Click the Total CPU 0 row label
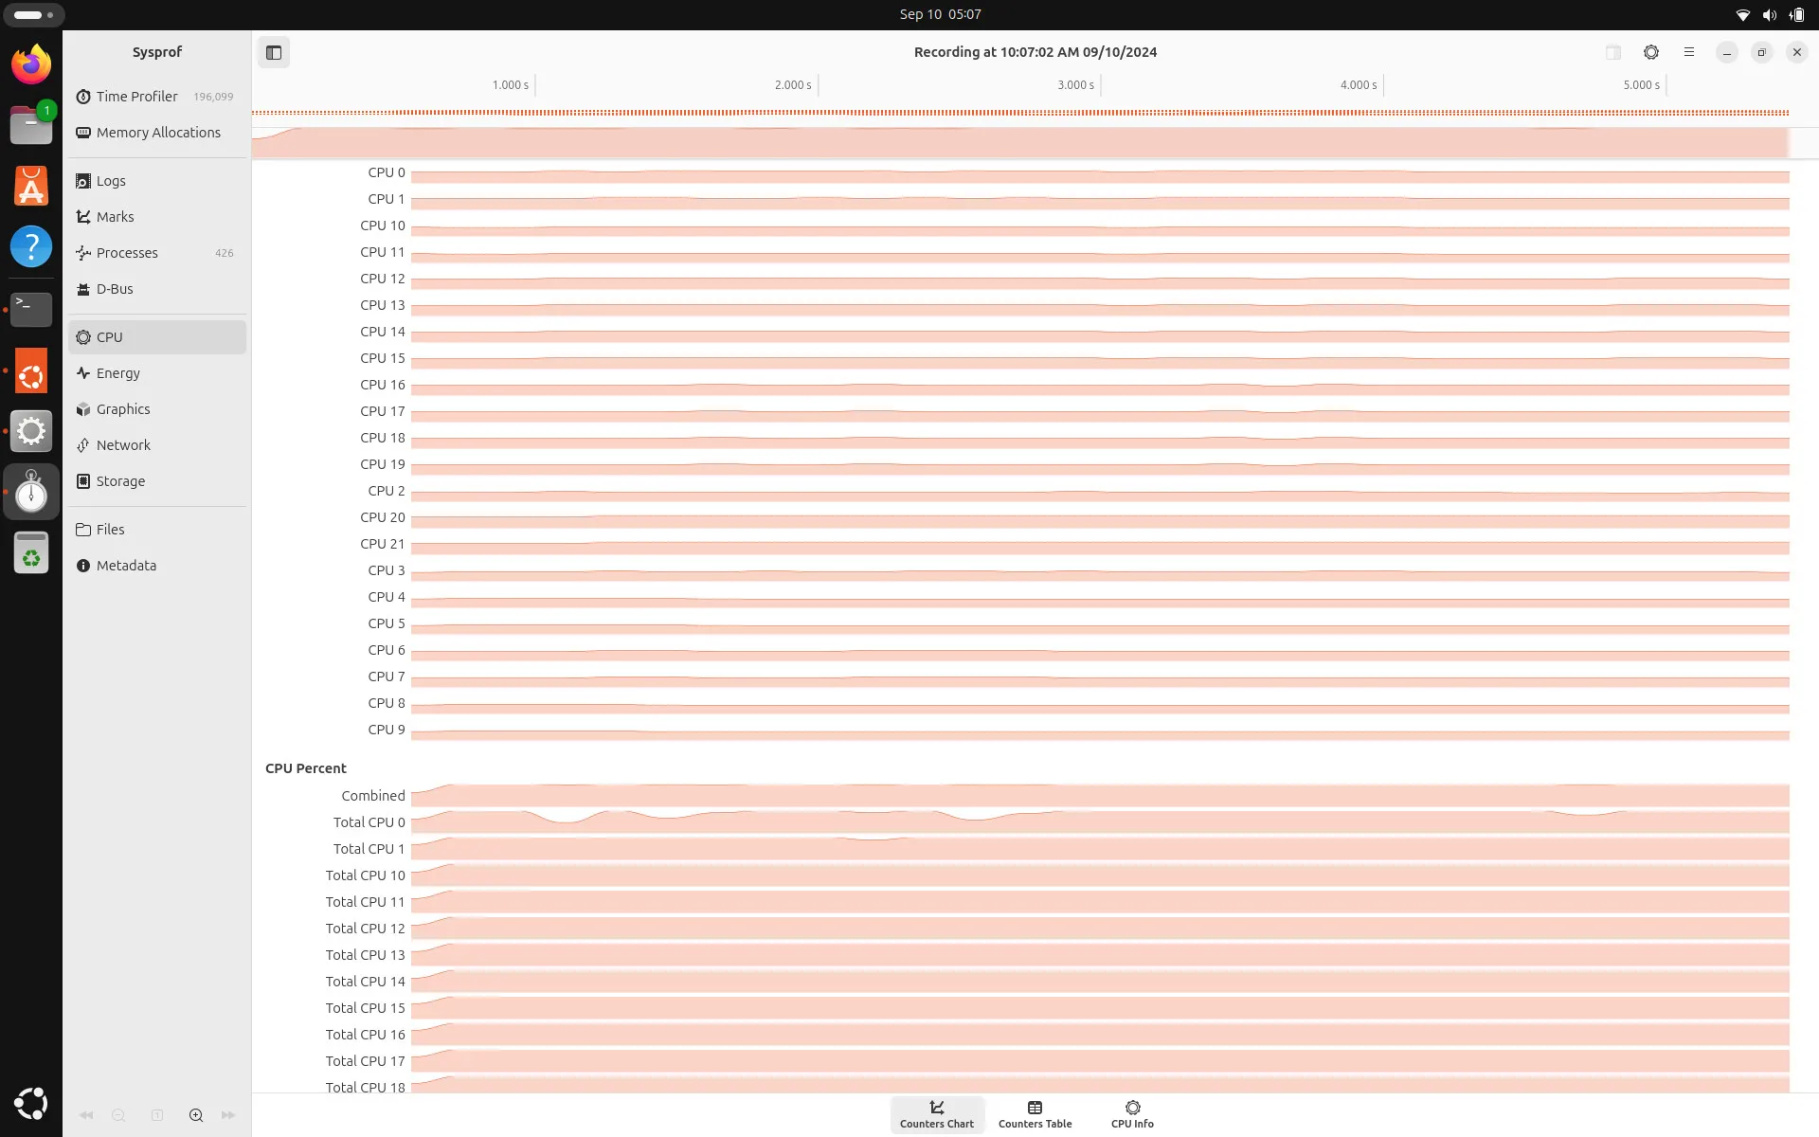 coord(369,822)
